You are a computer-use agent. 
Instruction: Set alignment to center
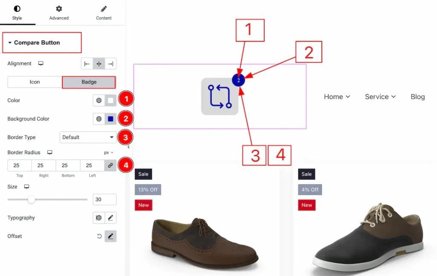tap(99, 64)
